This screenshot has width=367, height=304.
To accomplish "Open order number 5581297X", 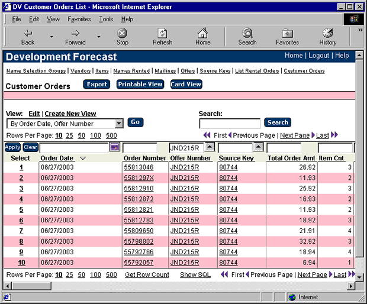I will point(139,178).
